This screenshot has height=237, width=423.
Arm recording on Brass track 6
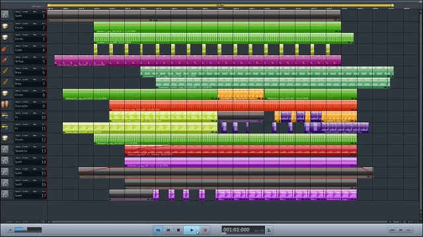point(34,68)
